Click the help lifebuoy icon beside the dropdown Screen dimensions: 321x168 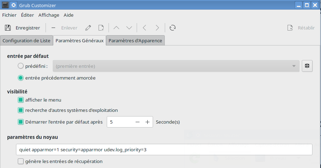tap(307, 66)
